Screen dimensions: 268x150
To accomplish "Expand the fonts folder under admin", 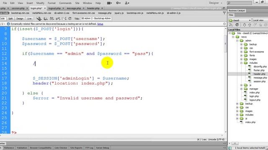I will [x=241, y=55].
